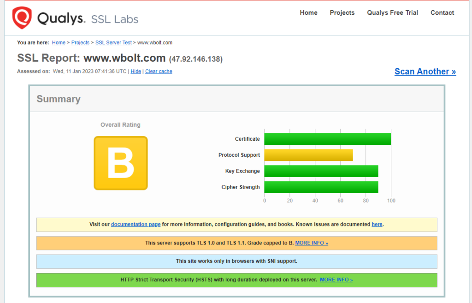This screenshot has width=472, height=303.
Task: Open MORE INFO link for TLS 1.0 warning
Action: pos(312,243)
